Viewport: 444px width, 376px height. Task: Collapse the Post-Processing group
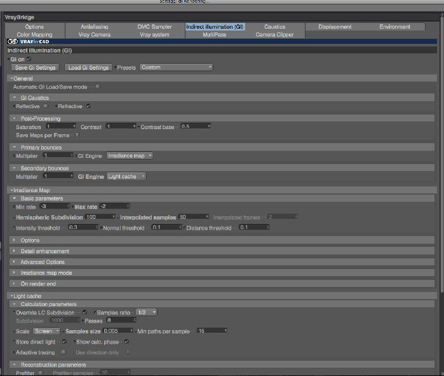(15, 118)
